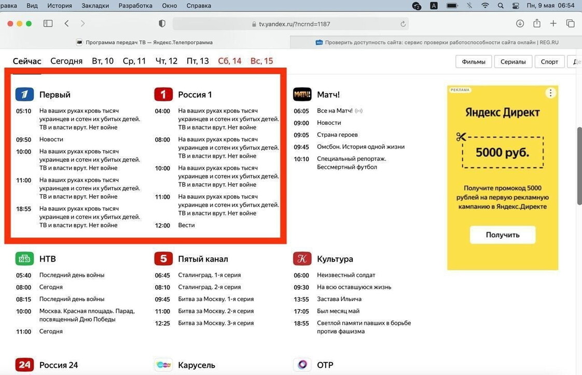The width and height of the screenshot is (582, 375).
Task: Open the Все на Матч! program
Action: click(x=335, y=111)
